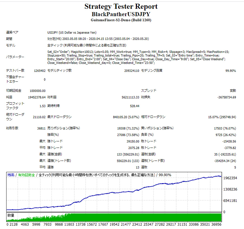Click the スプレッド value 変動

(x=233, y=91)
